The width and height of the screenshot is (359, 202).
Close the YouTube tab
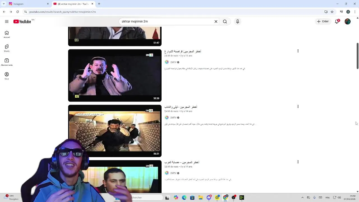click(92, 4)
